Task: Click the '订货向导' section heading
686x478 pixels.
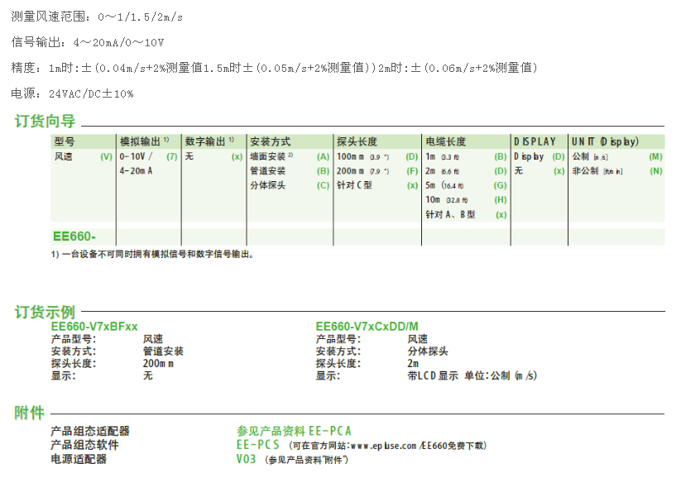Action: click(45, 121)
